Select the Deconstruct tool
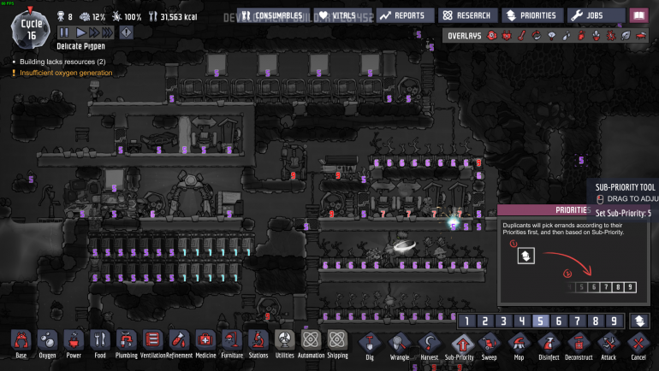Screen dimensions: 659x371 pyautogui.click(x=579, y=347)
